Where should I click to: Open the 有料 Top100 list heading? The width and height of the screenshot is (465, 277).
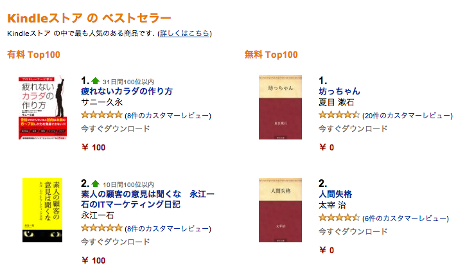pos(33,55)
